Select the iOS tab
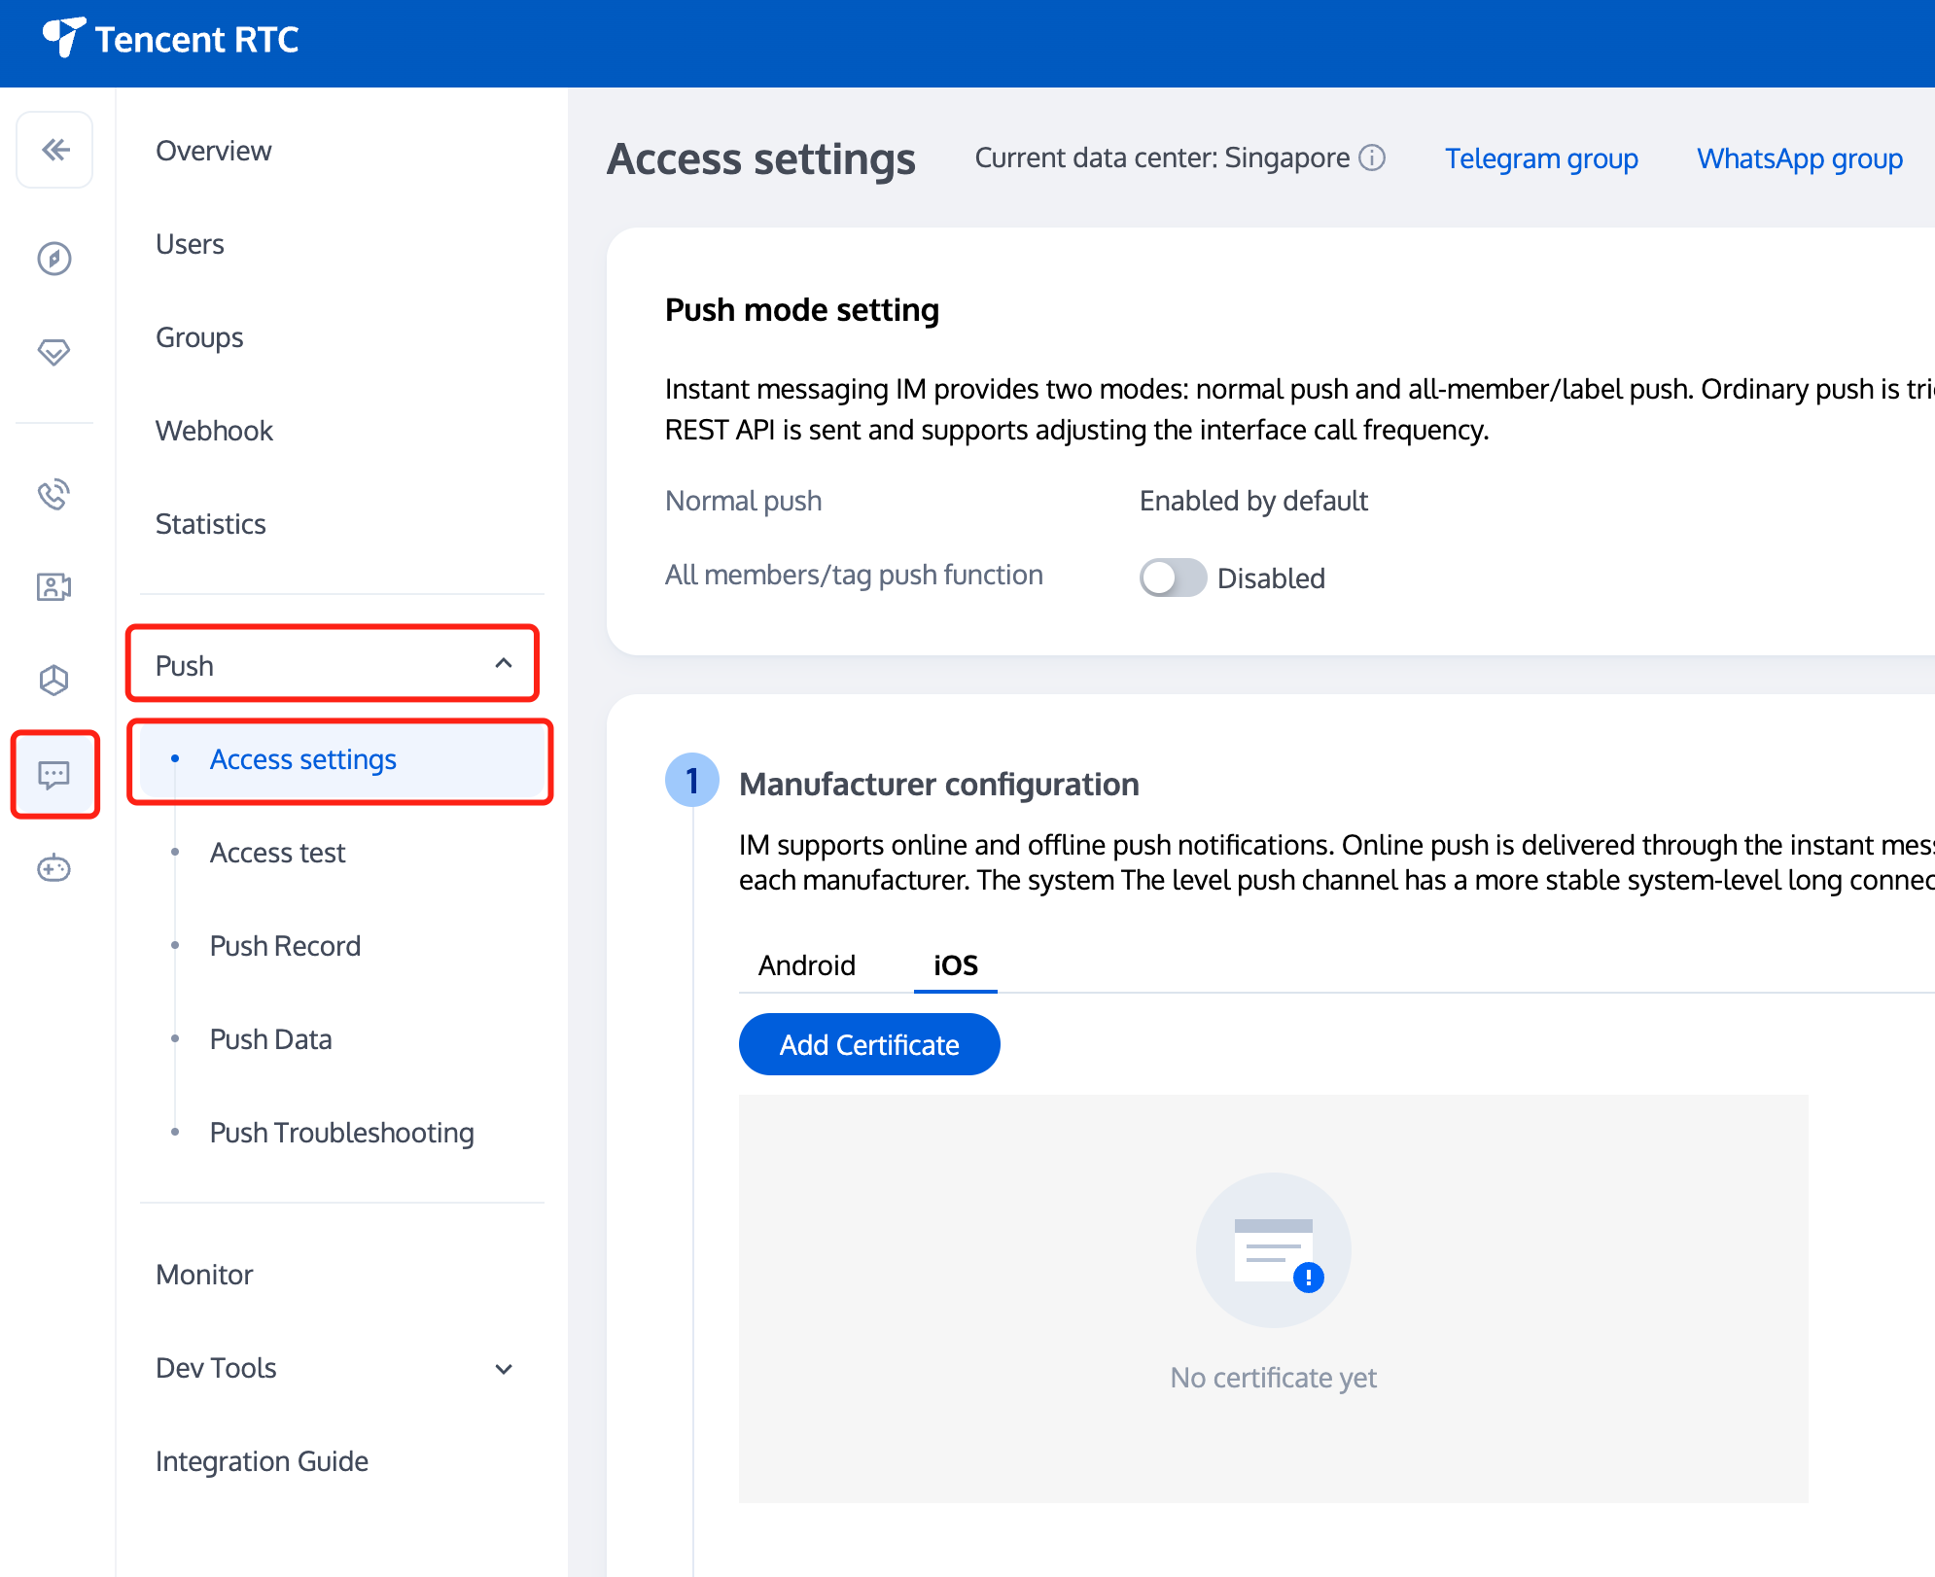The image size is (1935, 1577). 956,965
